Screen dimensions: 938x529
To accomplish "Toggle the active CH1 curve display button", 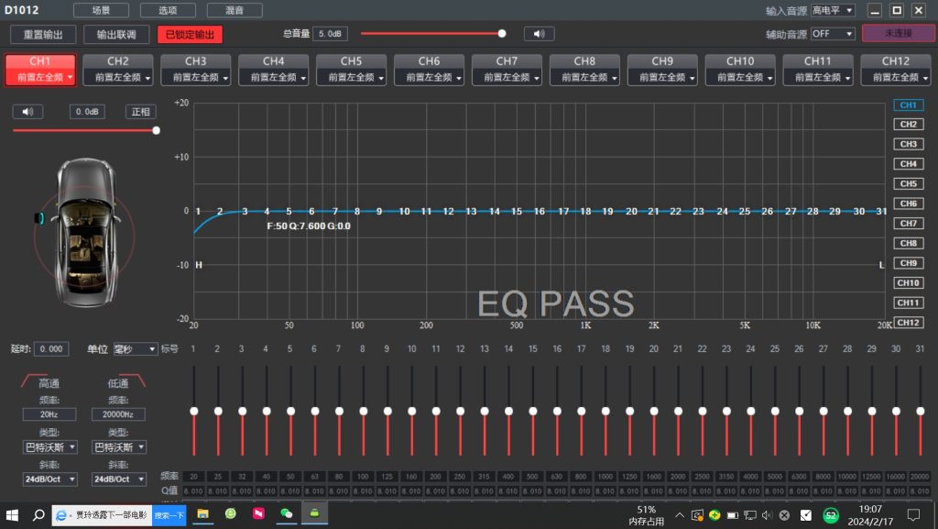I will (x=908, y=105).
